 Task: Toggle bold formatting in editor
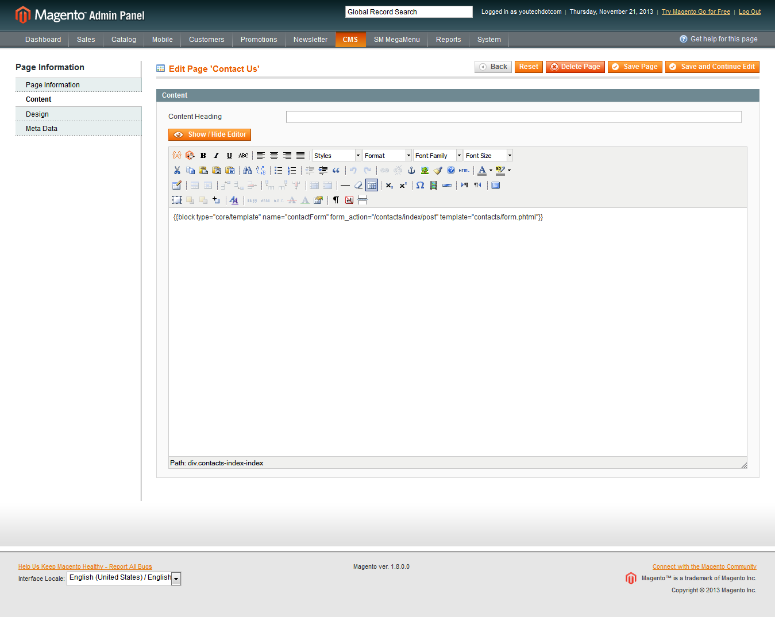pos(203,155)
